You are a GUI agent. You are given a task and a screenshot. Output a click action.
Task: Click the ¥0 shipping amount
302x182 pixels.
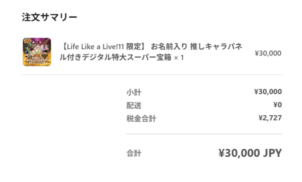[277, 105]
